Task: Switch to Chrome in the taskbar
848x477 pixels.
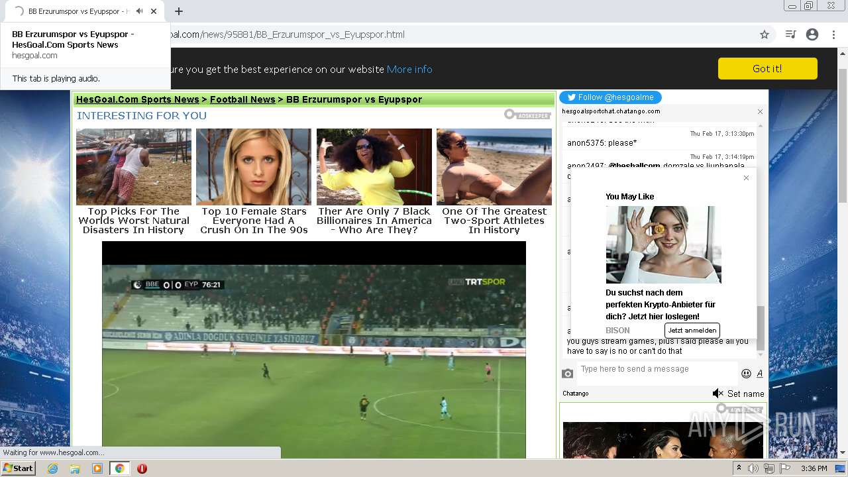Action: (x=119, y=468)
